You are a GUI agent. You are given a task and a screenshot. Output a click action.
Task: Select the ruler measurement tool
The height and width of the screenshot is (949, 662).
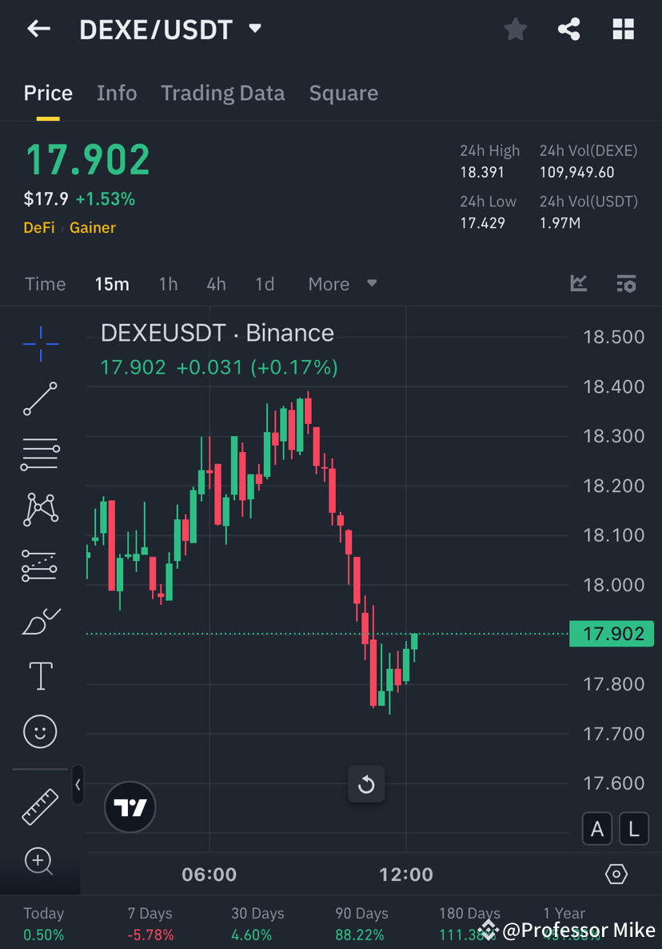[40, 807]
